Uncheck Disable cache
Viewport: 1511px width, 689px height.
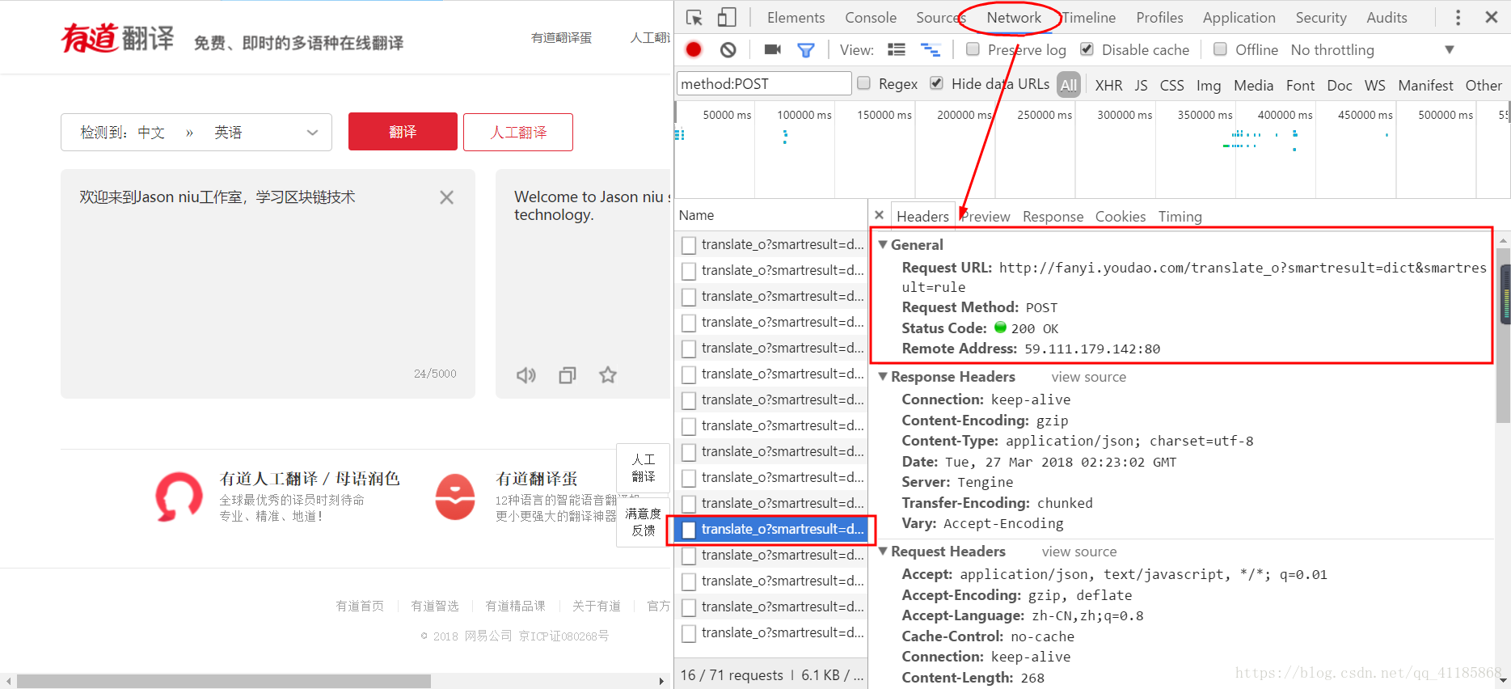pyautogui.click(x=1087, y=49)
